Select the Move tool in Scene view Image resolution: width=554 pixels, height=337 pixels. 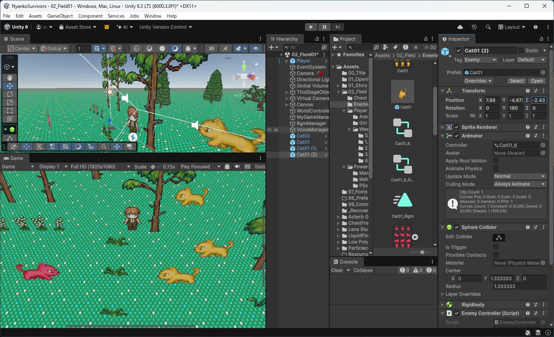[x=10, y=86]
